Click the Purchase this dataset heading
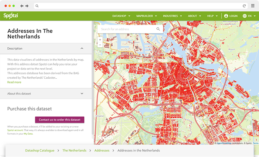This screenshot has width=259, height=157. [29, 109]
